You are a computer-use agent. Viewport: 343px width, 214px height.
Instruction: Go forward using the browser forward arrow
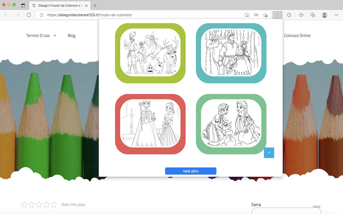tap(17, 15)
